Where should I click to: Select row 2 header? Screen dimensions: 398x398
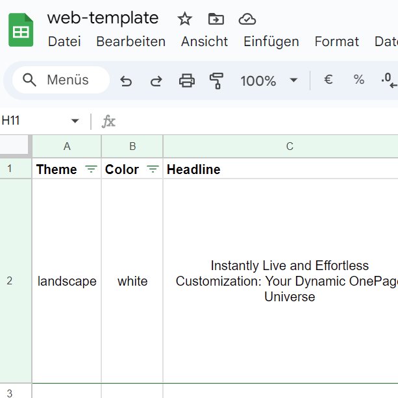pos(16,280)
